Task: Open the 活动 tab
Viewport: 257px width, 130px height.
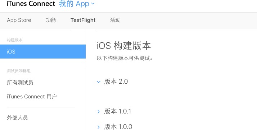Action: point(115,20)
